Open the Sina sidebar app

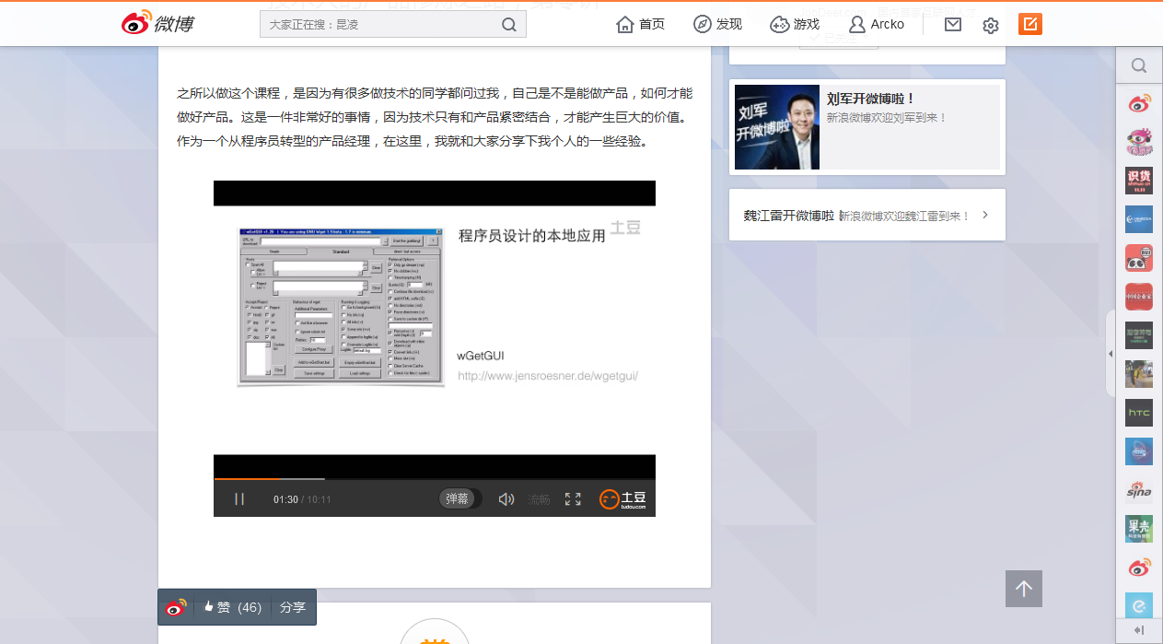(x=1139, y=490)
